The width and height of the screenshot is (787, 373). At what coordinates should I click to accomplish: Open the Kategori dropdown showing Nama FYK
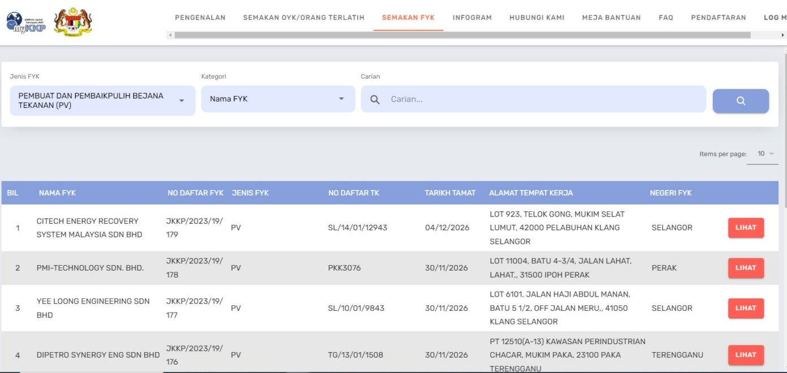pos(276,99)
